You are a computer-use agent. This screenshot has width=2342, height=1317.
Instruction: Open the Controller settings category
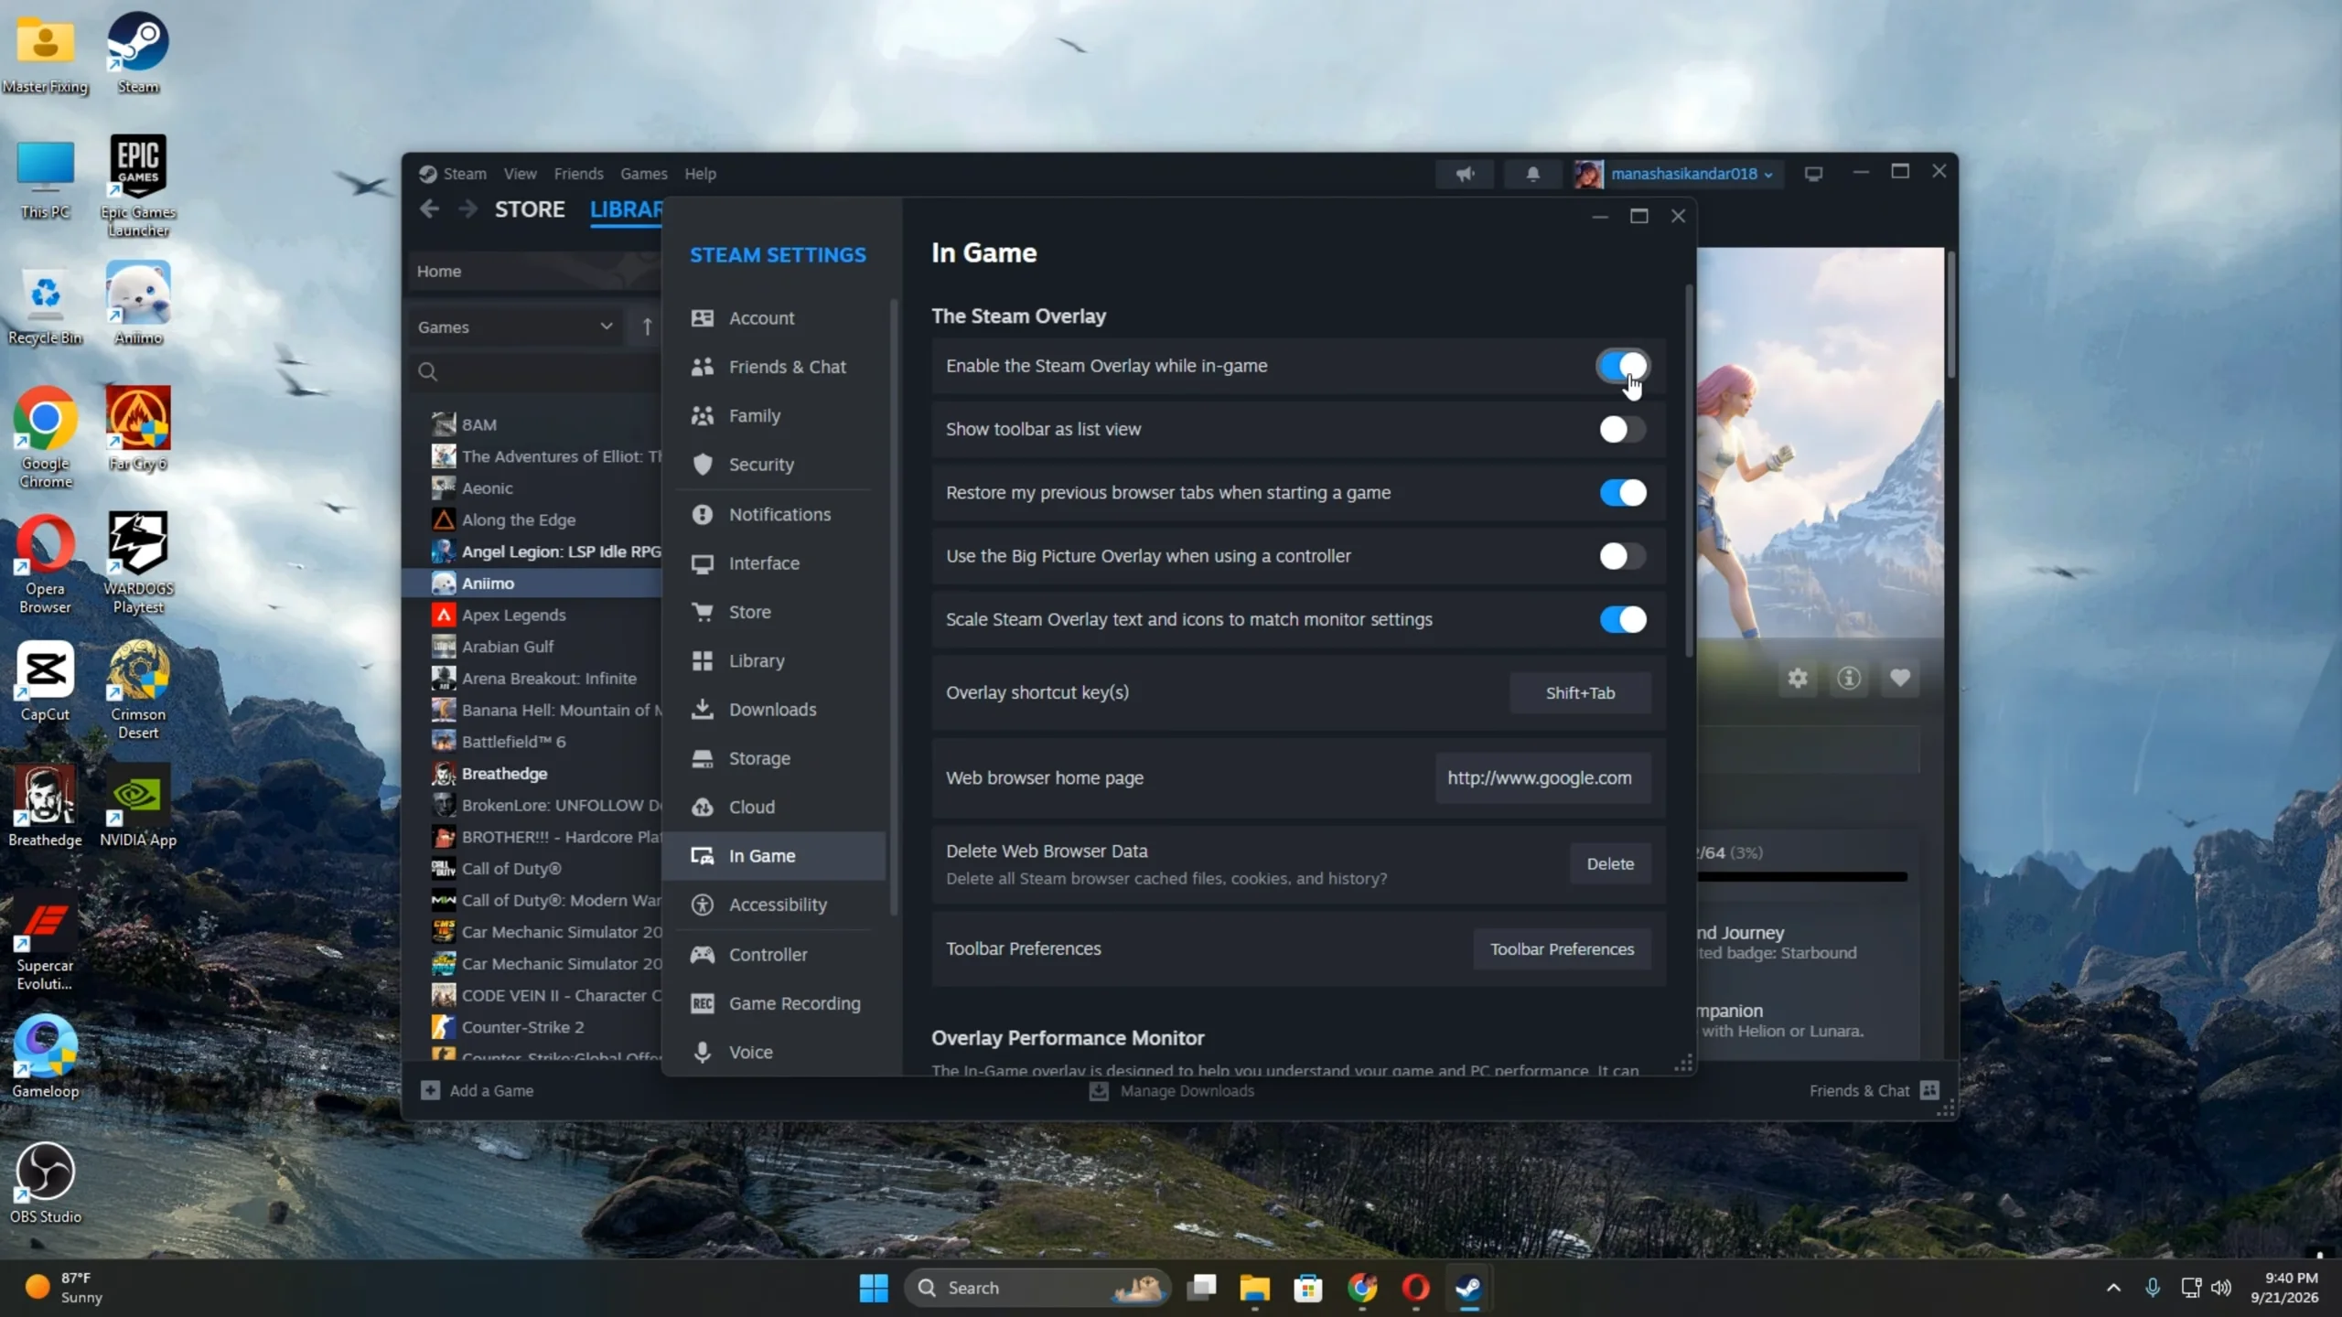click(775, 954)
